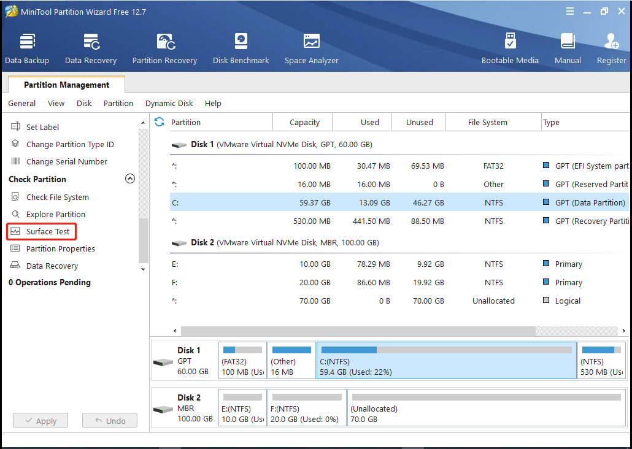Image resolution: width=632 pixels, height=449 pixels.
Task: Open the General menu
Action: [21, 104]
